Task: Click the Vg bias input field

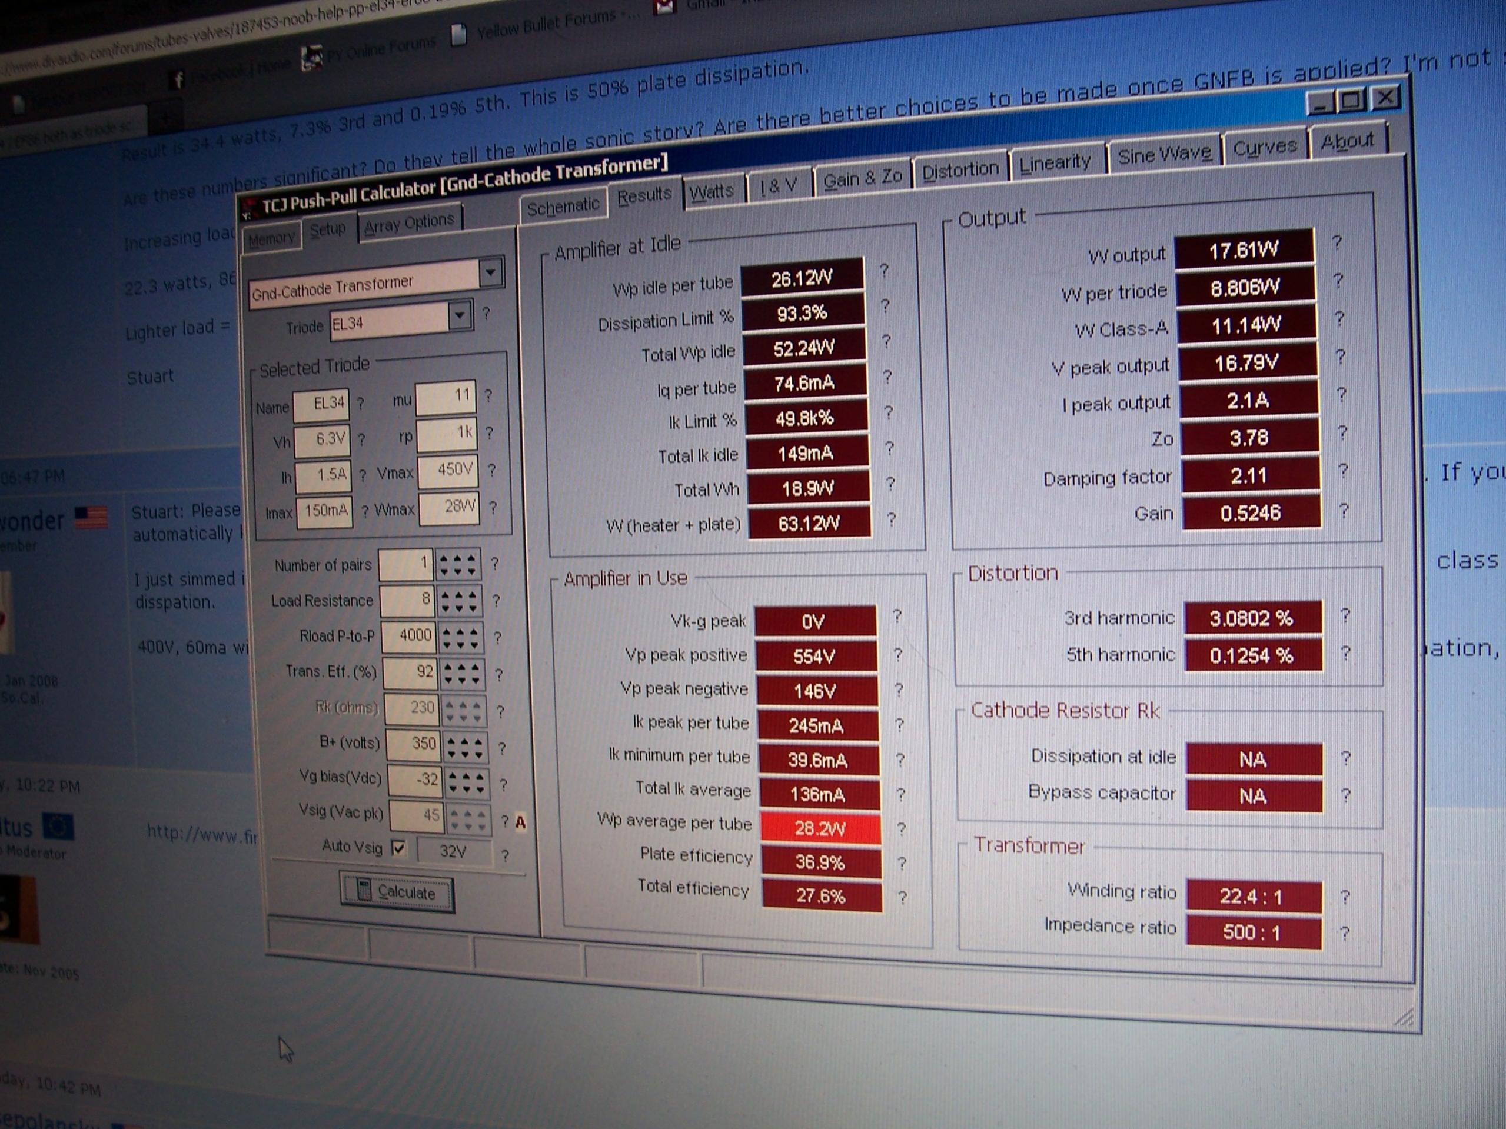Action: coord(415,781)
